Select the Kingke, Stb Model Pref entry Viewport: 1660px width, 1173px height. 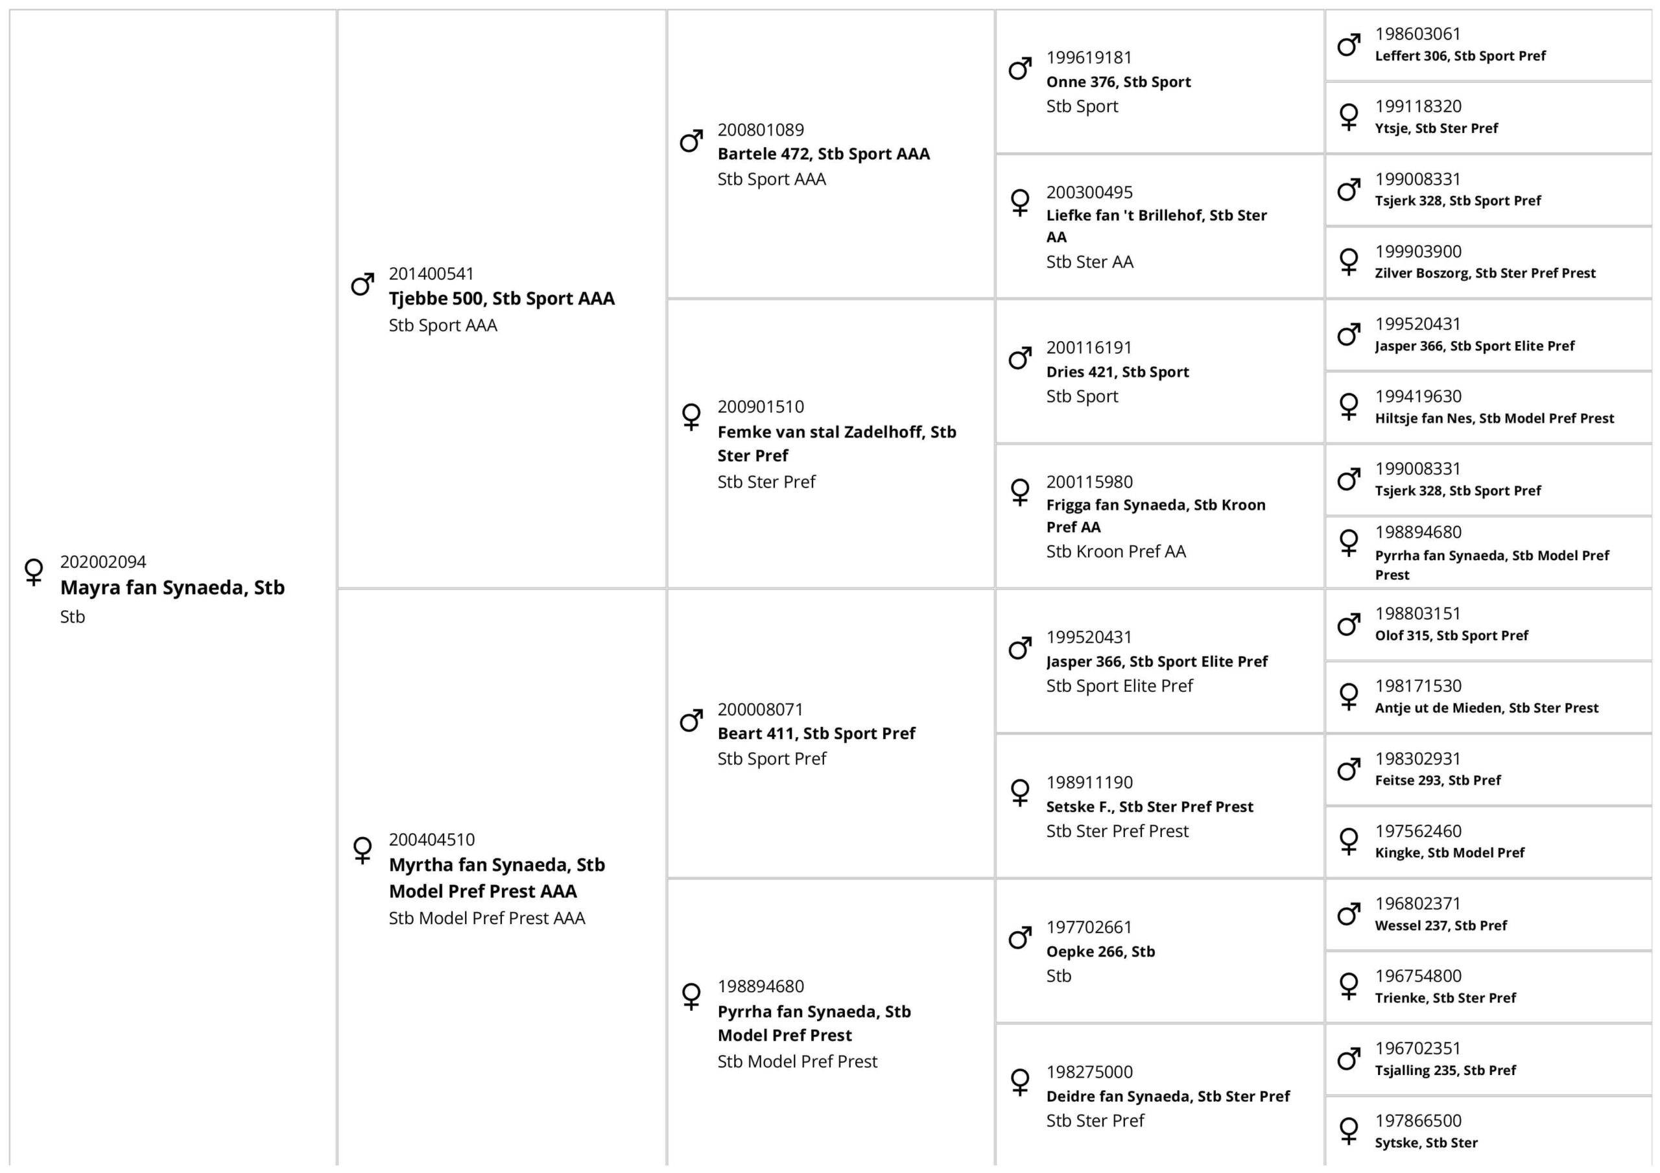click(1449, 853)
